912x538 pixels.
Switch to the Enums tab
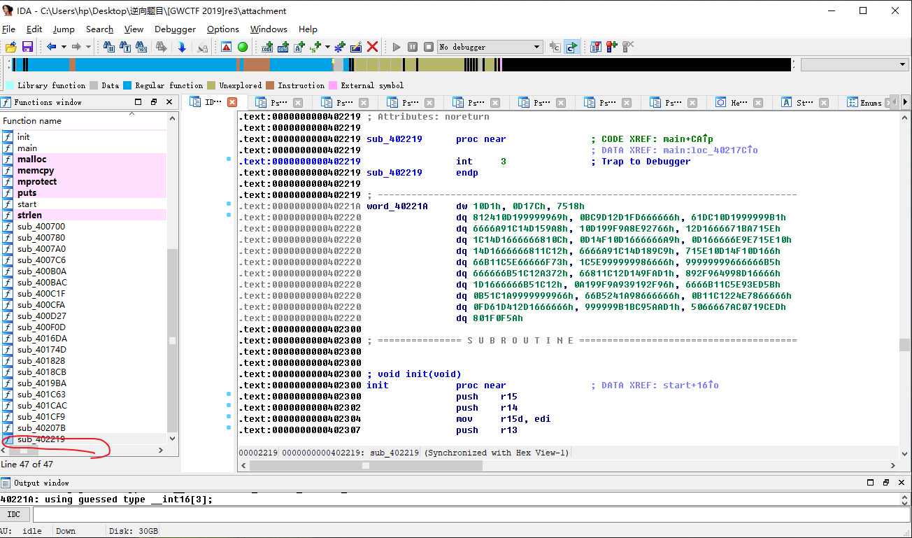coord(870,103)
